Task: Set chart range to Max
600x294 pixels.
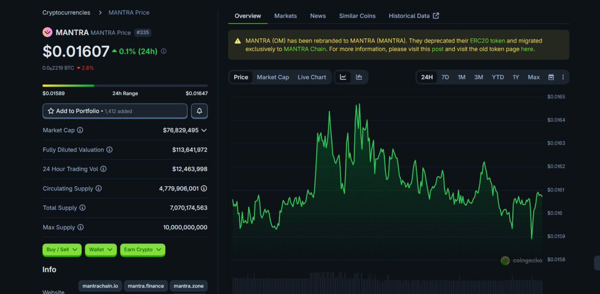Action: (x=533, y=77)
